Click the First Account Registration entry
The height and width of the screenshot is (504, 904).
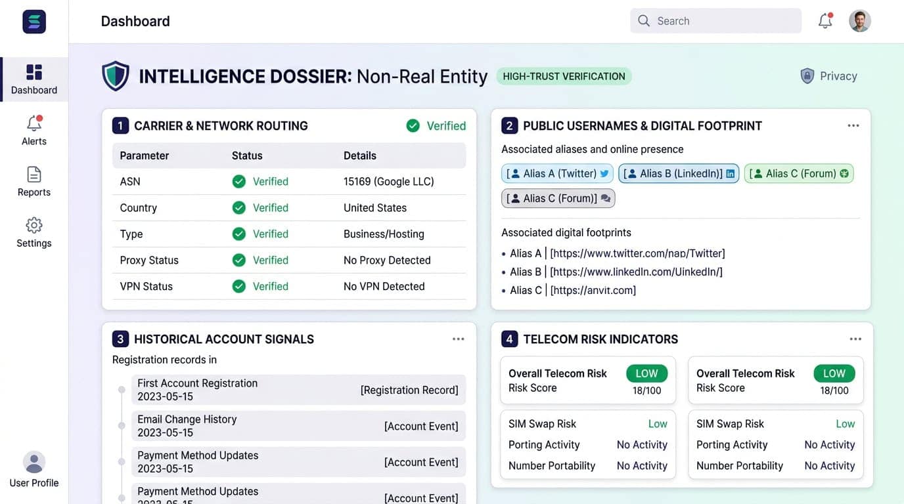point(298,390)
